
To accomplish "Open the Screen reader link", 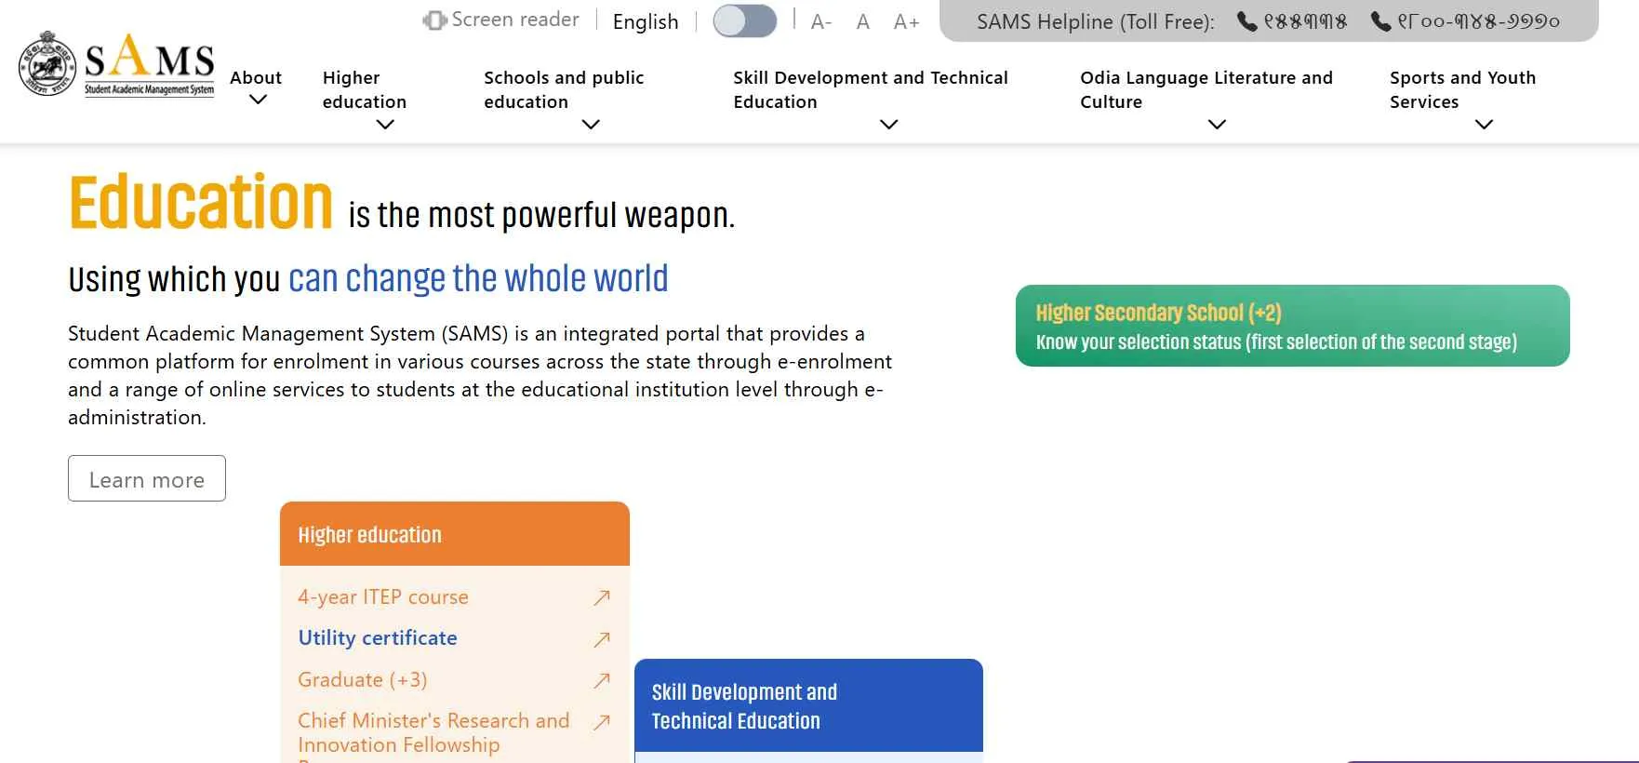I will 501,20.
